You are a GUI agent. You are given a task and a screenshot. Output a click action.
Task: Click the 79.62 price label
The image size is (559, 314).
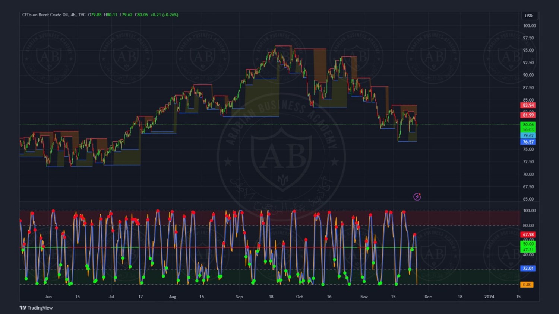click(x=528, y=136)
